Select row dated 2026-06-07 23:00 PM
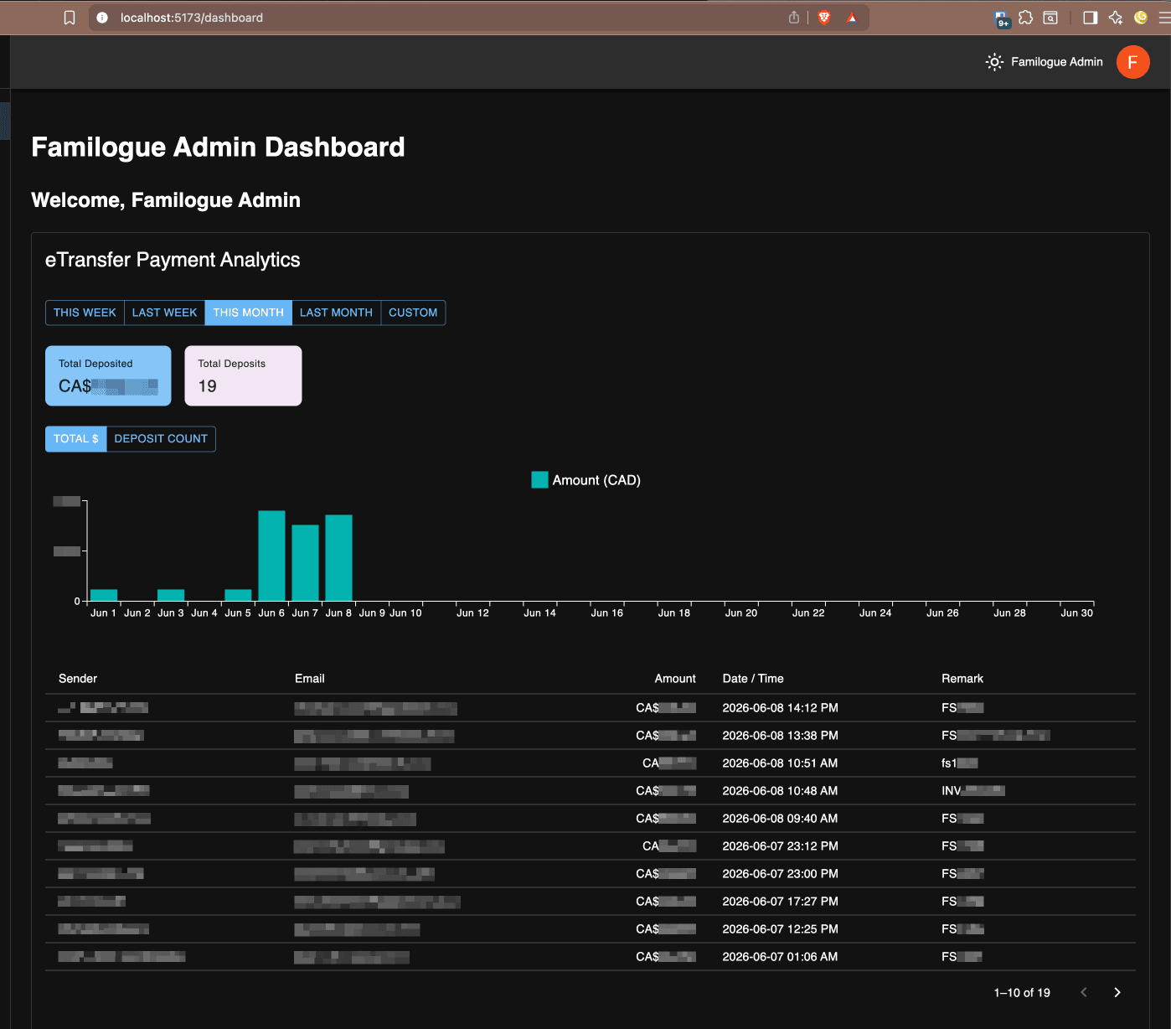The width and height of the screenshot is (1171, 1029). 591,874
